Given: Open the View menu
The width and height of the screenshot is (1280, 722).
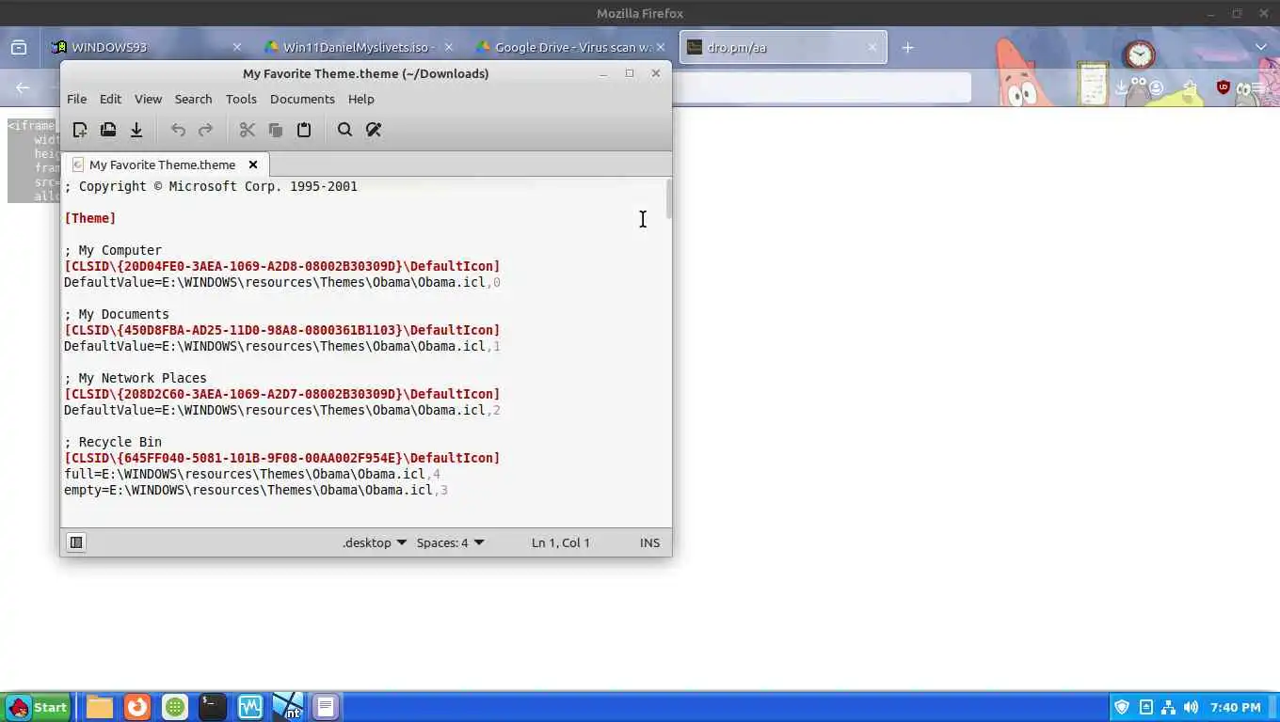Looking at the screenshot, I should 148,99.
